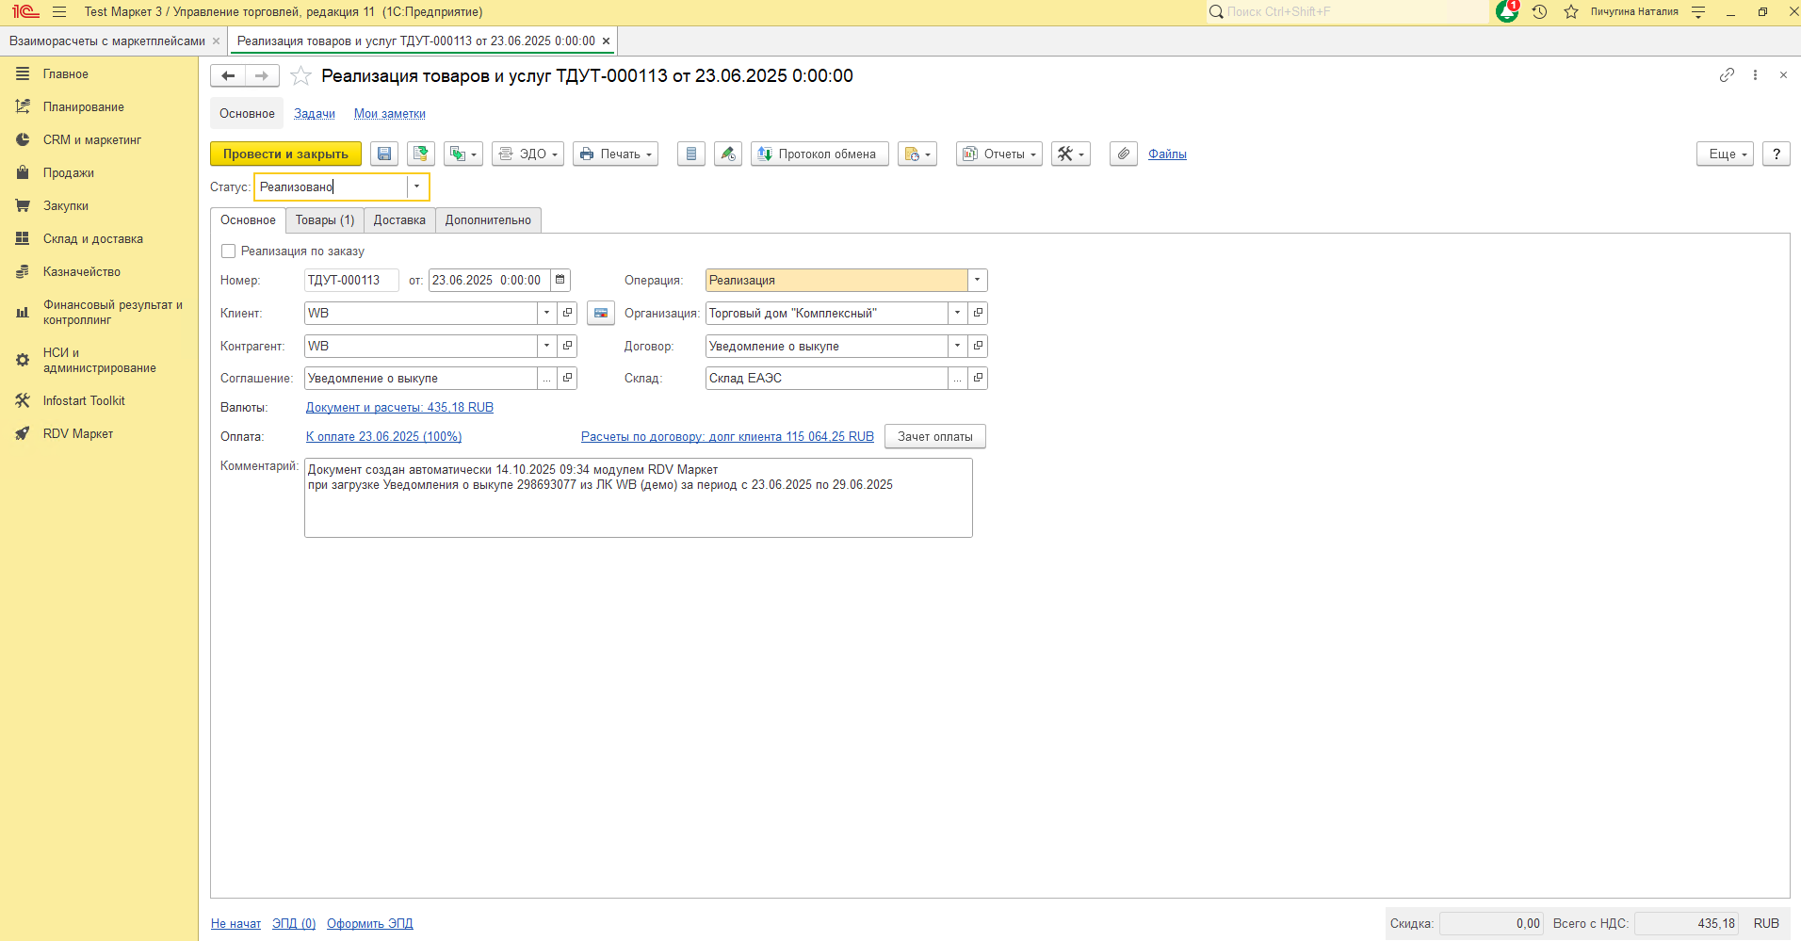Click the search field Поиск Ctrl+Shift+F

[1347, 12]
